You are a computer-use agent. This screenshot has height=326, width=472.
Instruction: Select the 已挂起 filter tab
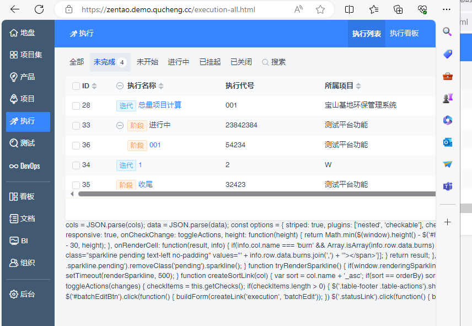[210, 62]
